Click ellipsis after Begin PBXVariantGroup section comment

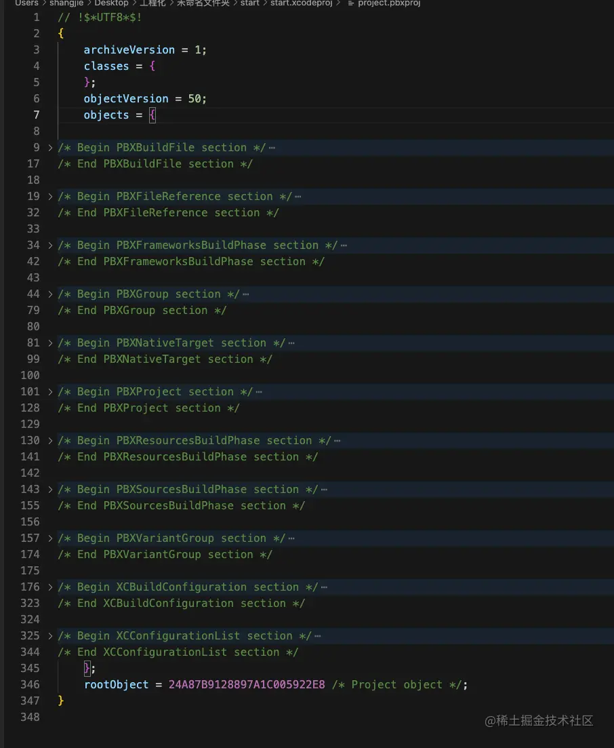[x=291, y=538]
